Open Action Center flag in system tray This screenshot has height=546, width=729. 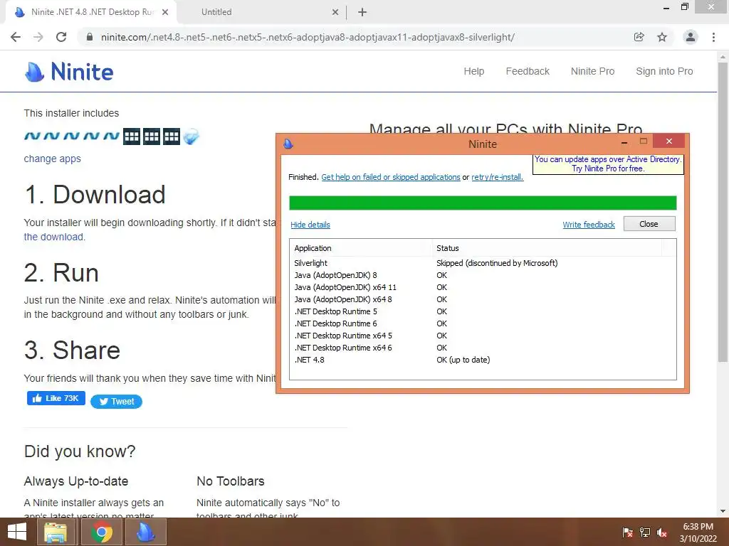pyautogui.click(x=627, y=532)
